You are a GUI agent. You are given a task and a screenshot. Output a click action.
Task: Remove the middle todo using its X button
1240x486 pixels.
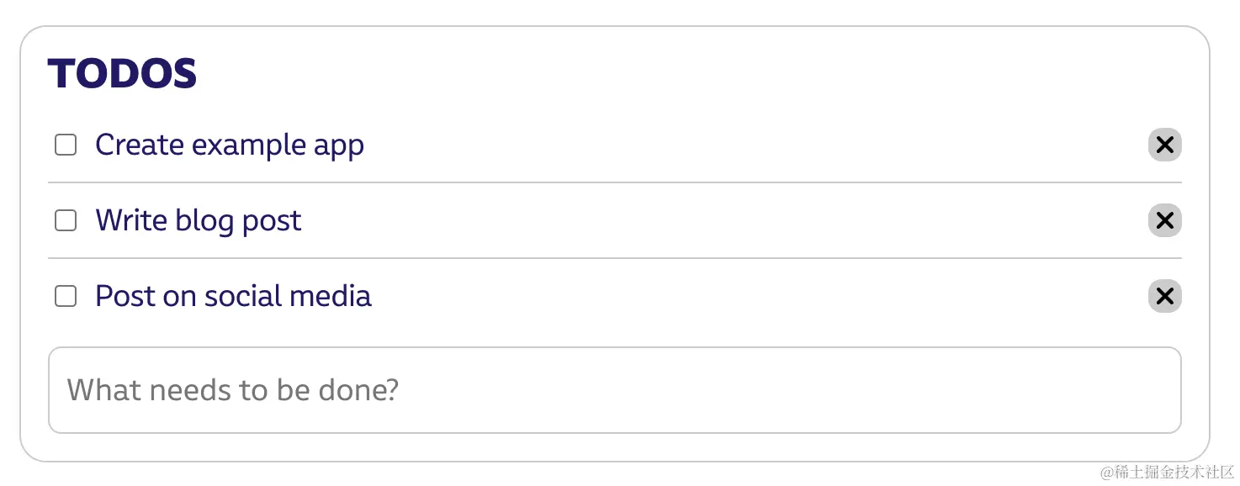tap(1164, 220)
